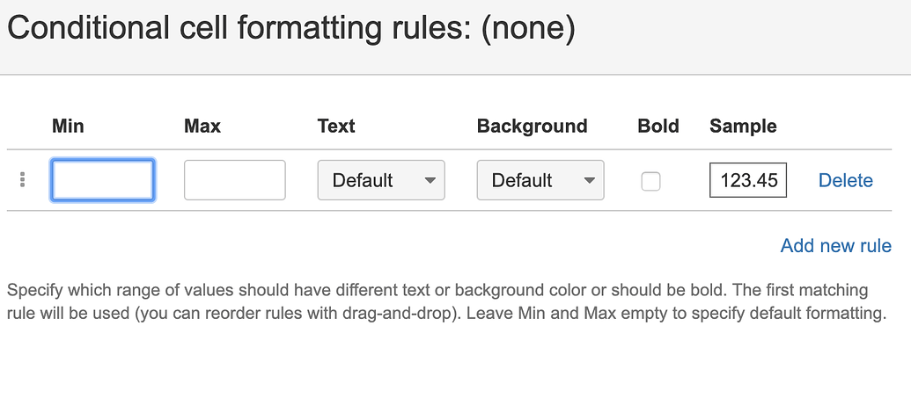Click the Conditional cell formatting rules heading

(x=238, y=28)
